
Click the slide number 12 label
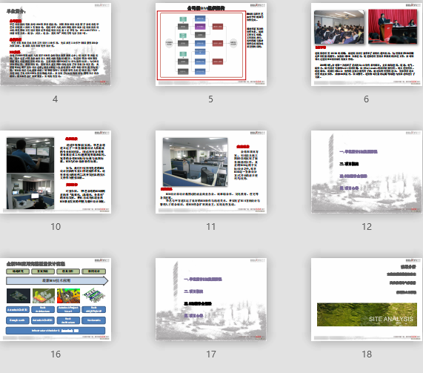pyautogui.click(x=367, y=227)
